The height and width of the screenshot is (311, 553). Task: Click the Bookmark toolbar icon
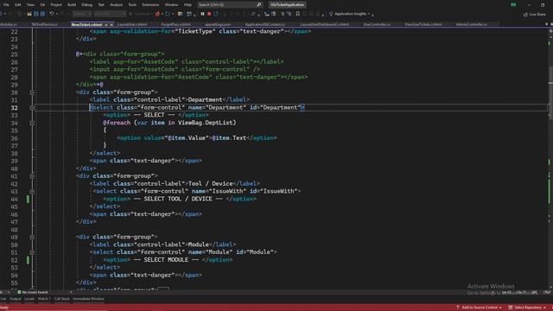click(297, 14)
